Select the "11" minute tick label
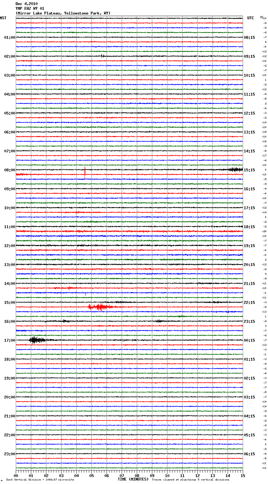This screenshot has width=268, height=484. (182, 475)
